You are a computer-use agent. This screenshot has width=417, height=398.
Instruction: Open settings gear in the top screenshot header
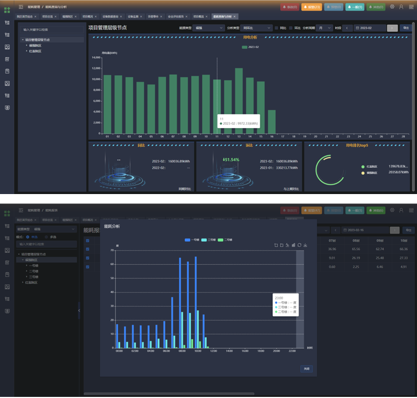click(x=392, y=7)
